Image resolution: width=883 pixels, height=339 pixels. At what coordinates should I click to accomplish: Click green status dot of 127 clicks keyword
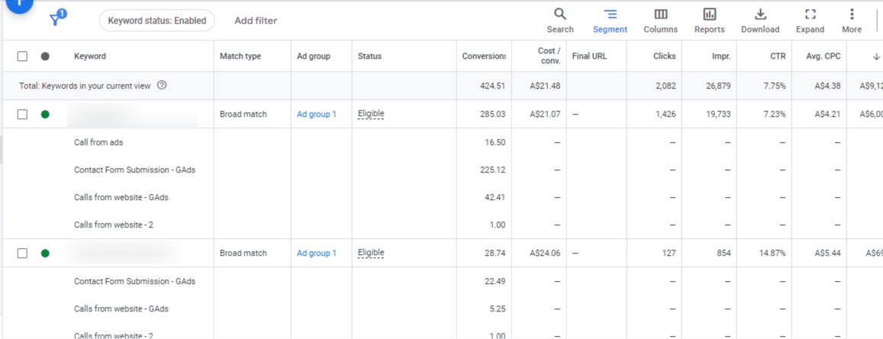coord(45,253)
